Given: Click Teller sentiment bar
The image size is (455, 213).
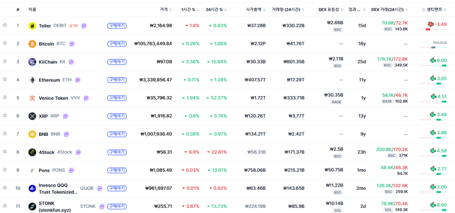Looking at the screenshot, I should click(433, 29).
